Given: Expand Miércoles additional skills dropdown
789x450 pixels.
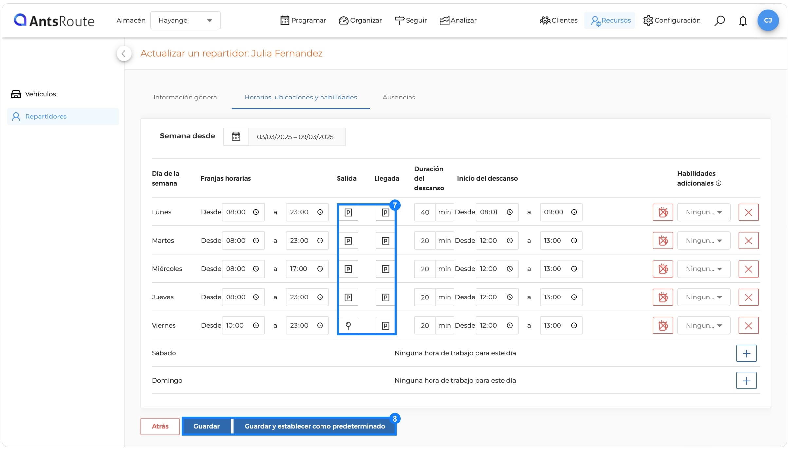Looking at the screenshot, I should point(704,269).
